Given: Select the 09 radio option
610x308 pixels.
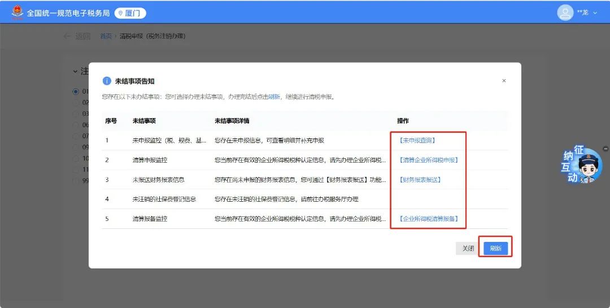Looking at the screenshot, I should point(76,147).
